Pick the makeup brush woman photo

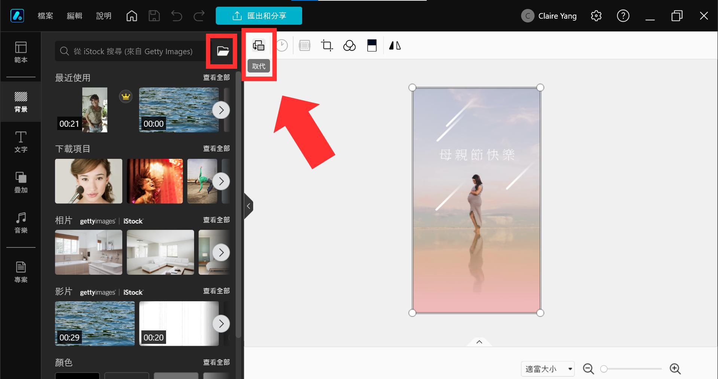(x=89, y=181)
